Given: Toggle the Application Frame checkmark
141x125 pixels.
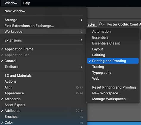Looking at the screenshot, I should click(x=43, y=49).
